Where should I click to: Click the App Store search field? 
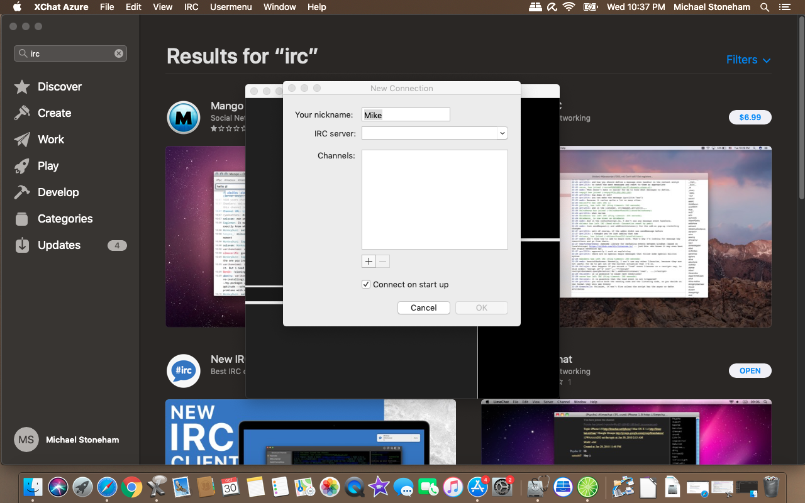[x=70, y=53]
